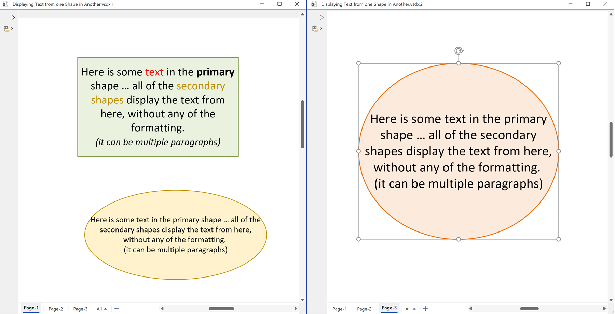Click the Visio icon in the left window title bar

(x=5, y=4)
